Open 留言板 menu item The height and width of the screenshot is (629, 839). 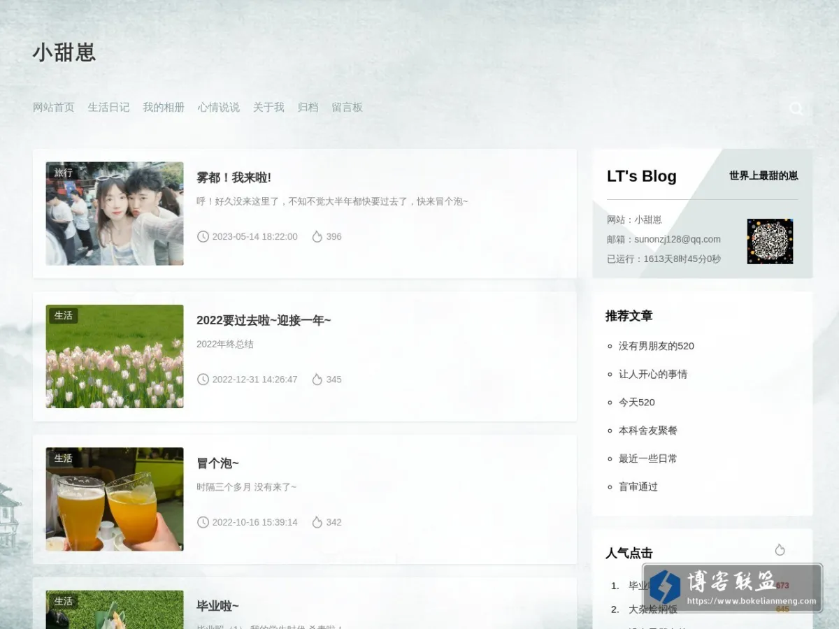tap(347, 107)
